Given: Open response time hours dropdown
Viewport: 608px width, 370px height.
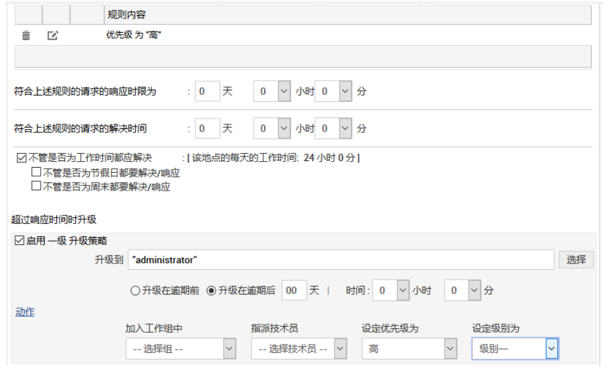Looking at the screenshot, I should (272, 92).
